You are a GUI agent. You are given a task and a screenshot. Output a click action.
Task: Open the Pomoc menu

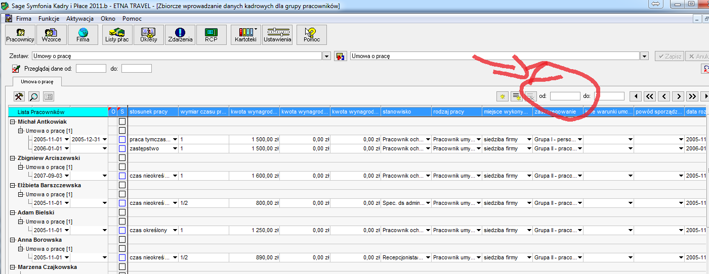tap(132, 19)
